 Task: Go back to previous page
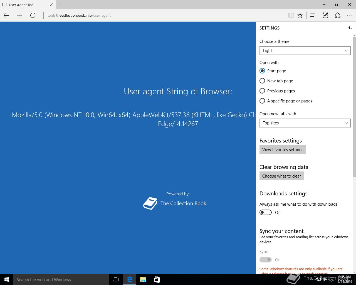pos(6,16)
